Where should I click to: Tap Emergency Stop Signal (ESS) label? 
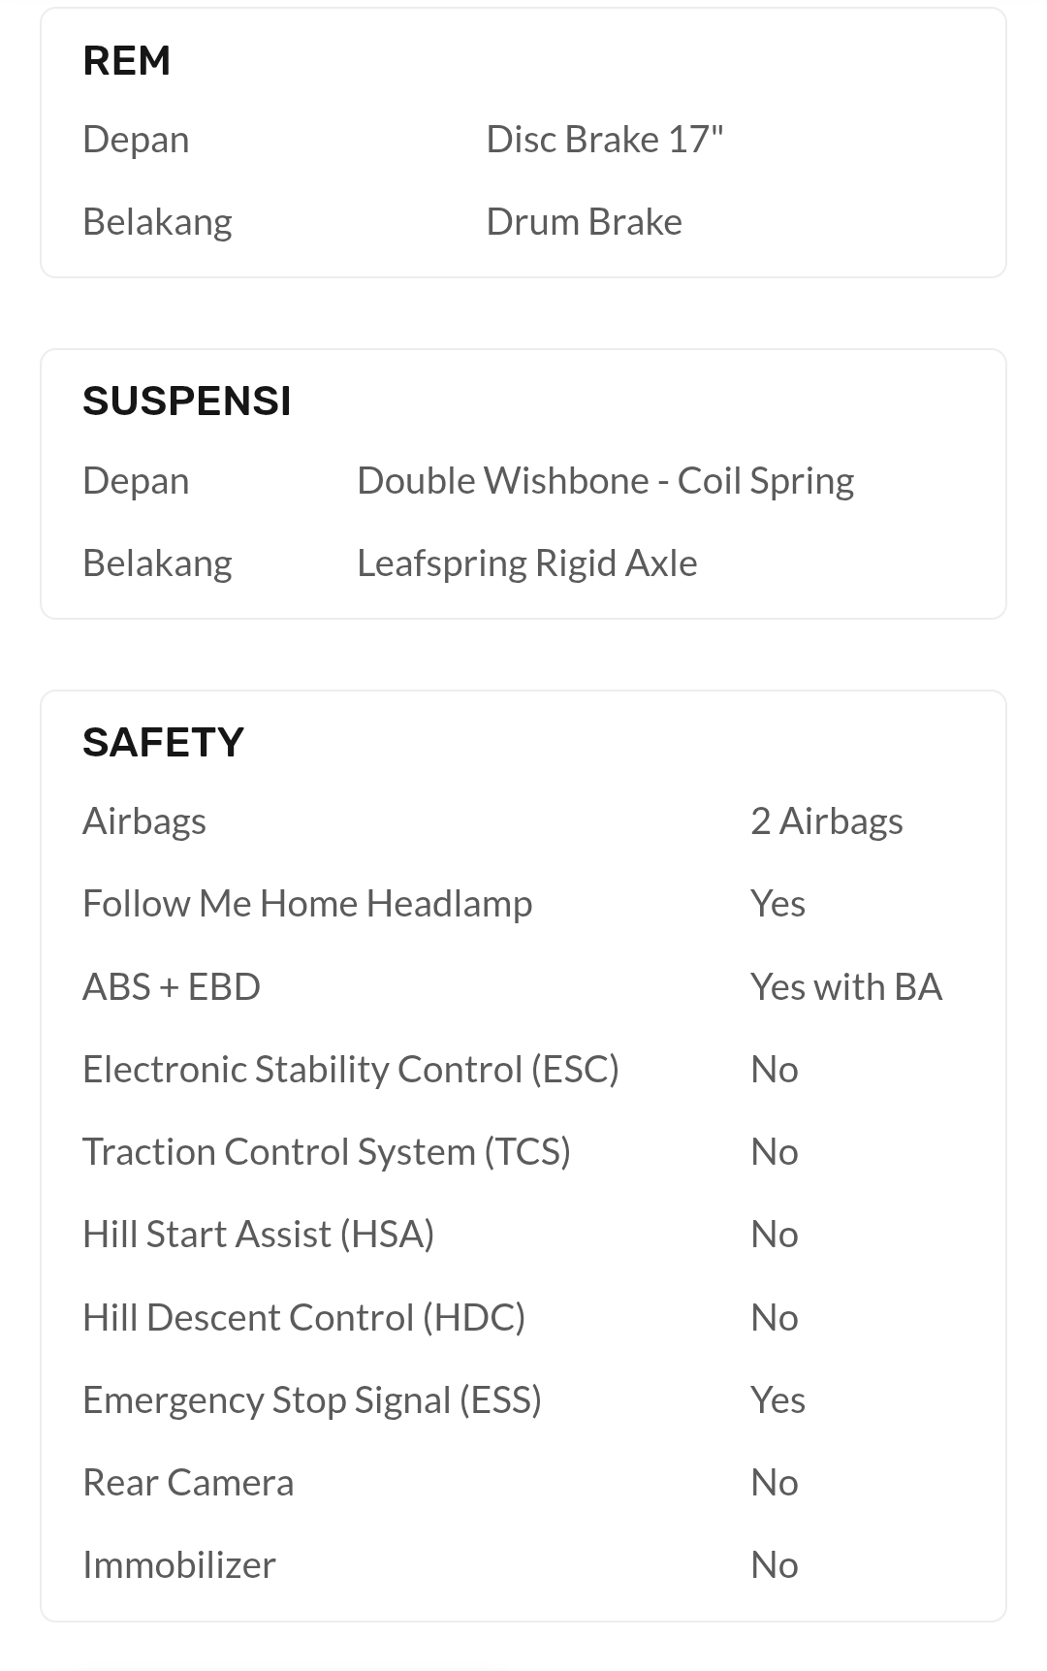pos(311,1400)
